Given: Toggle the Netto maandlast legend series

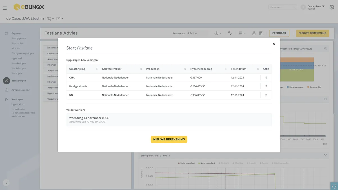Looking at the screenshot, I should (207, 163).
